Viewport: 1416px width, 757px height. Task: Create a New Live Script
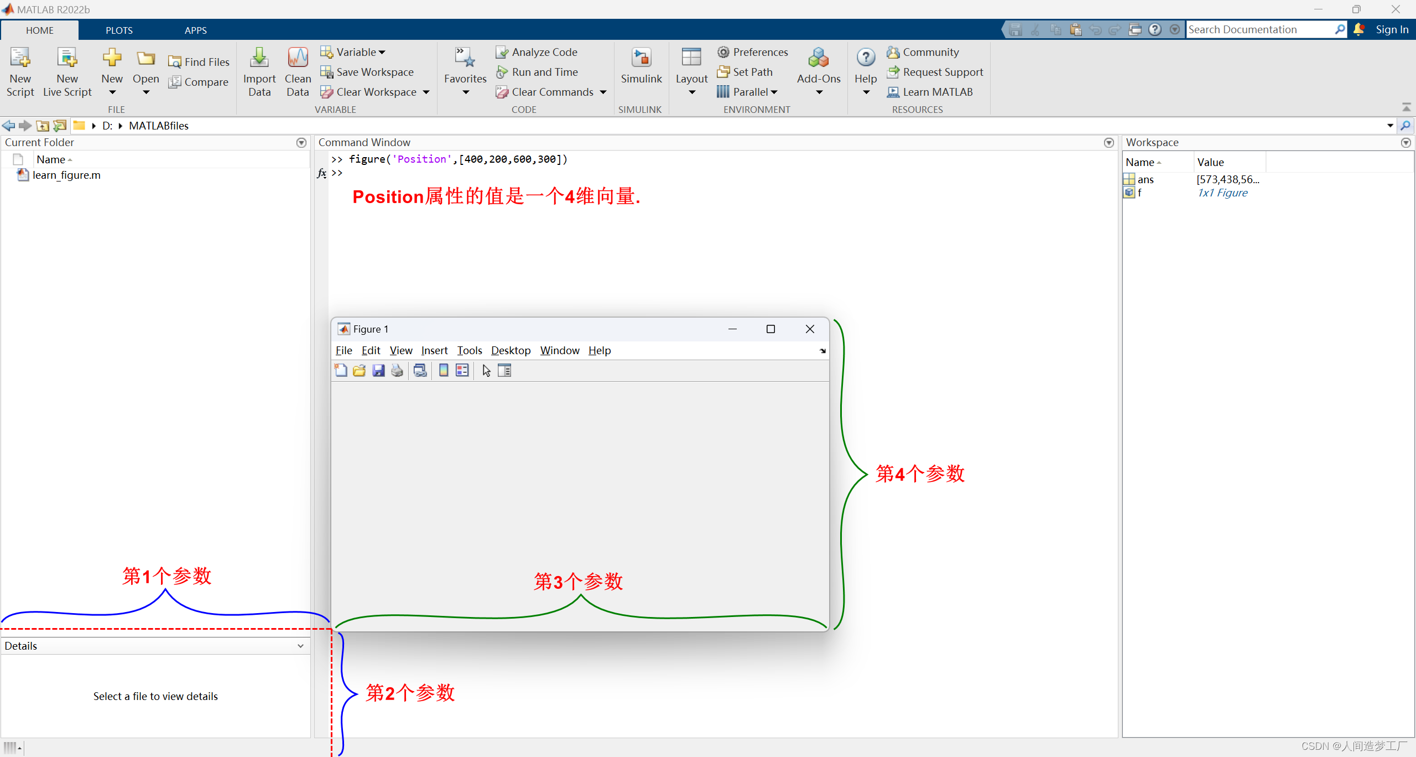pos(67,72)
